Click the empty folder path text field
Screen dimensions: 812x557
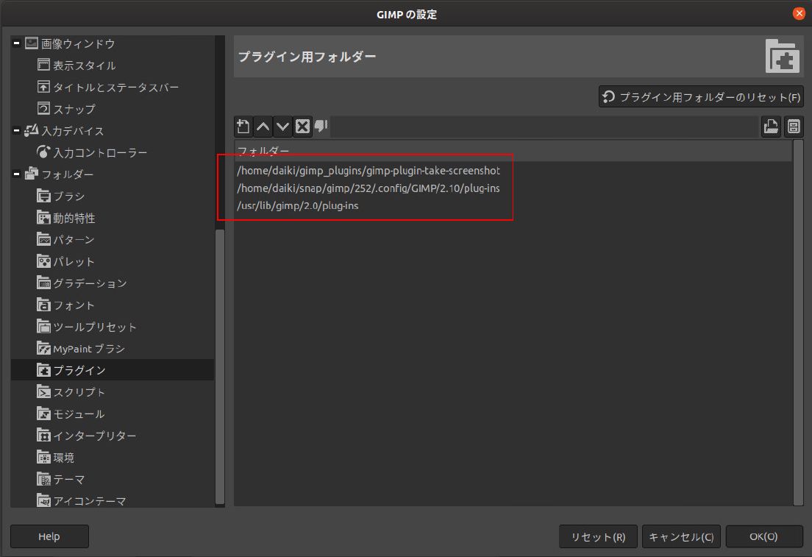click(x=545, y=127)
